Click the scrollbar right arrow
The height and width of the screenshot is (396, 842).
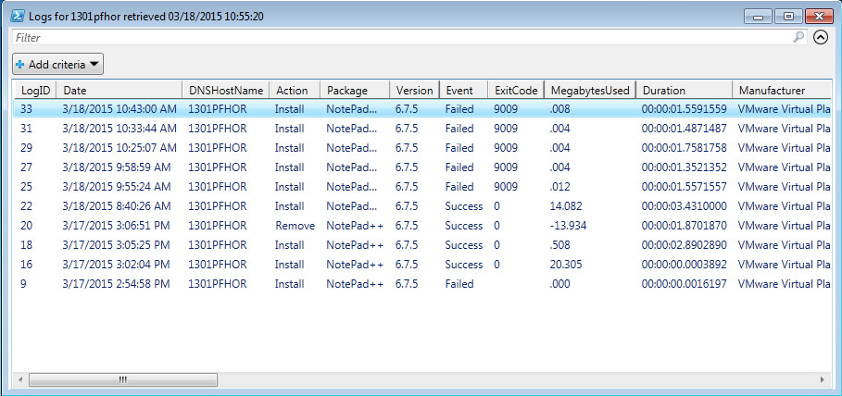click(x=823, y=380)
